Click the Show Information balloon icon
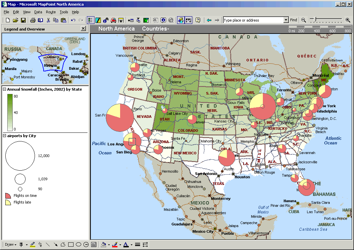Image resolution: width=354 pixels, height=250 pixels. 163,20
